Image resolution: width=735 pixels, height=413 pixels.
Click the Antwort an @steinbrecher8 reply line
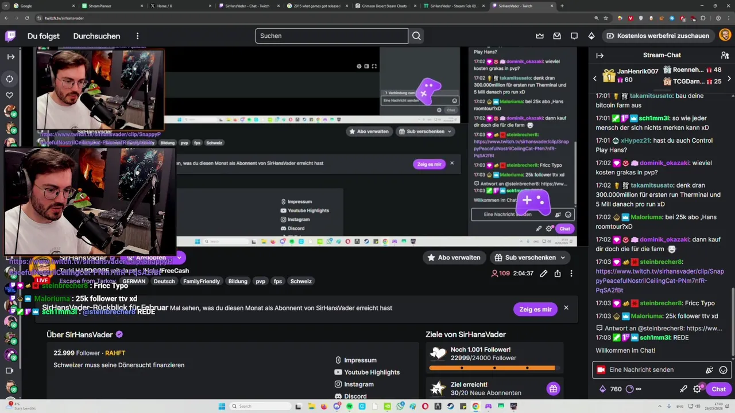[659, 329]
